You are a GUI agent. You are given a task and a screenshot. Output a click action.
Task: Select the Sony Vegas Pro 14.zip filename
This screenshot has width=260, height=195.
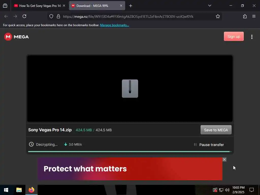click(50, 130)
